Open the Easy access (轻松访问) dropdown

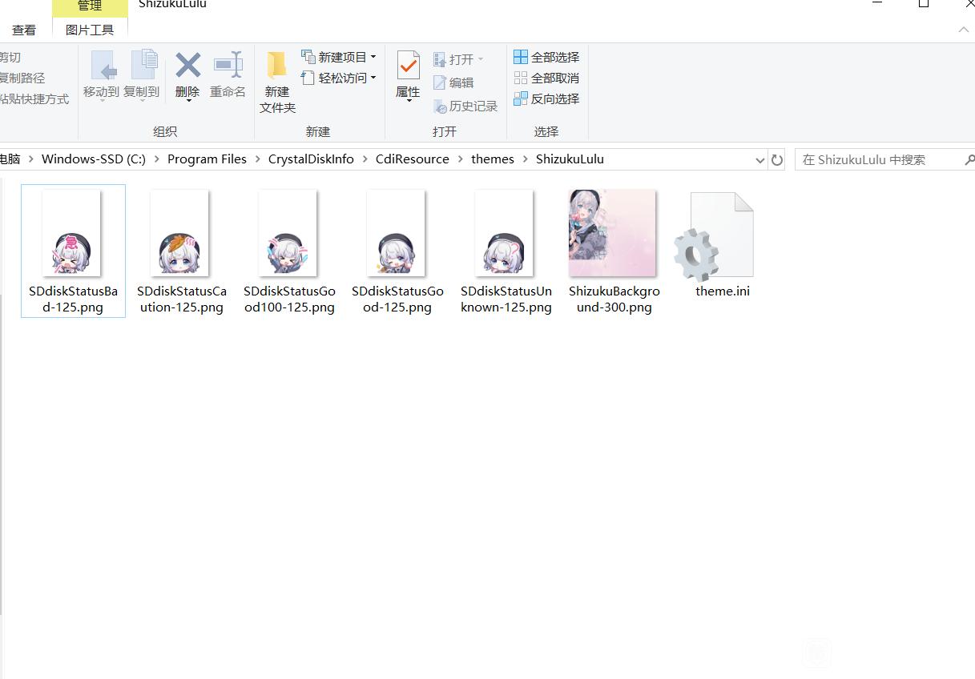click(x=338, y=78)
